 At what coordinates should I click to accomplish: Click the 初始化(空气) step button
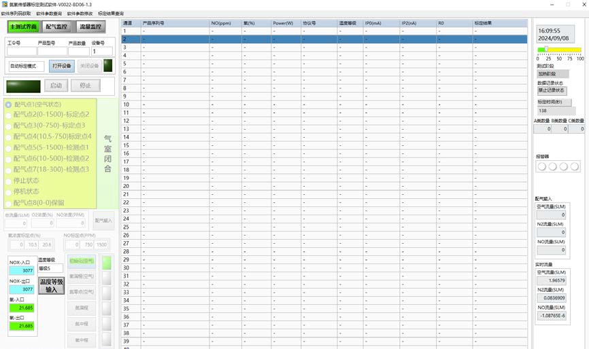82,261
